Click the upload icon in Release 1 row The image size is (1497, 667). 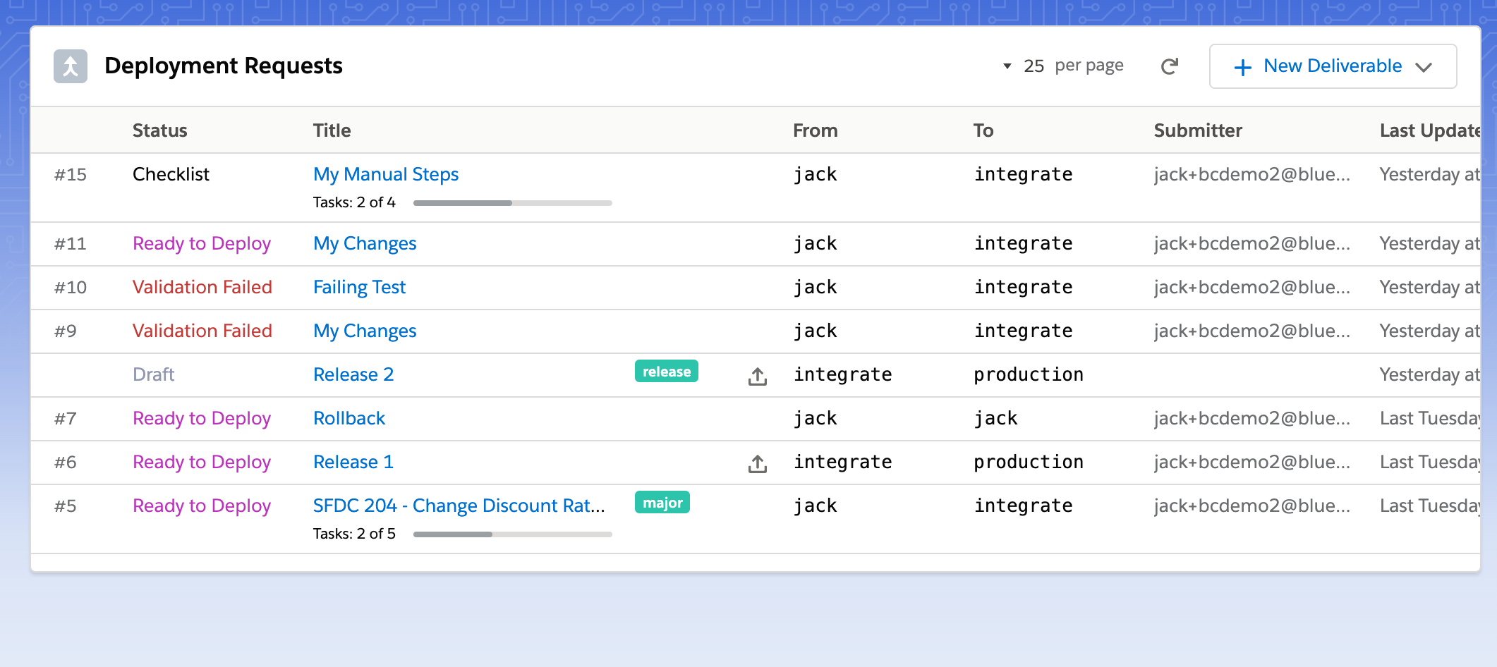click(x=758, y=464)
